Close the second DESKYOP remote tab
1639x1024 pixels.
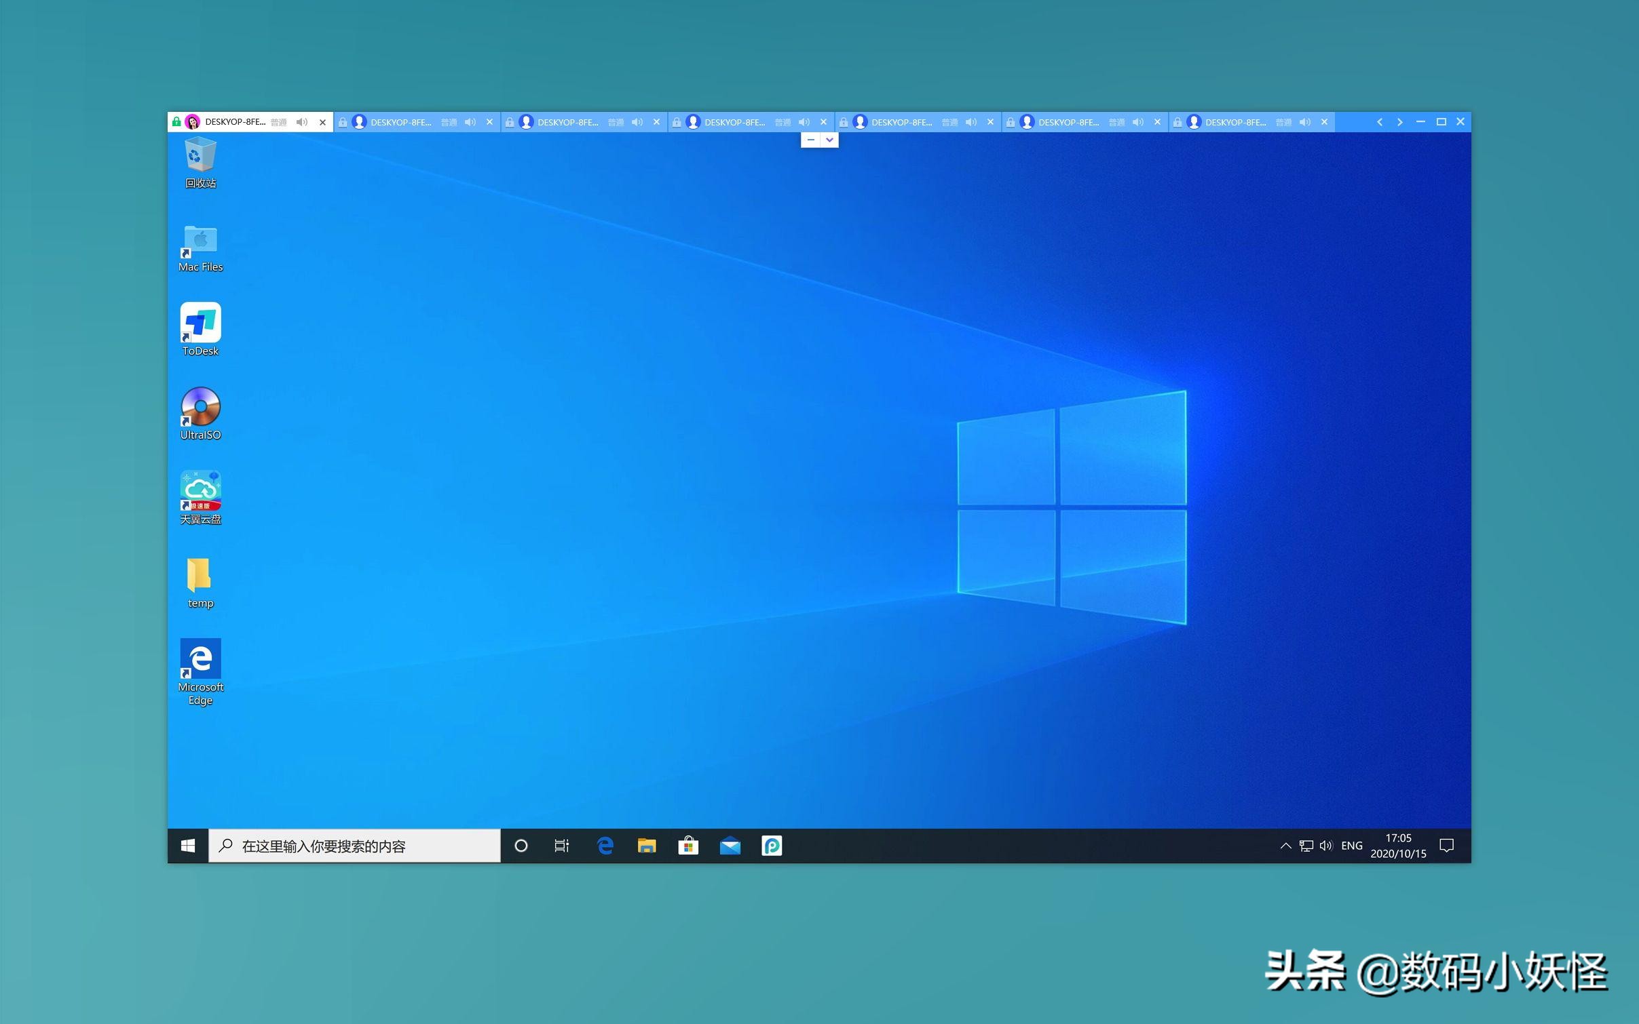pyautogui.click(x=489, y=122)
